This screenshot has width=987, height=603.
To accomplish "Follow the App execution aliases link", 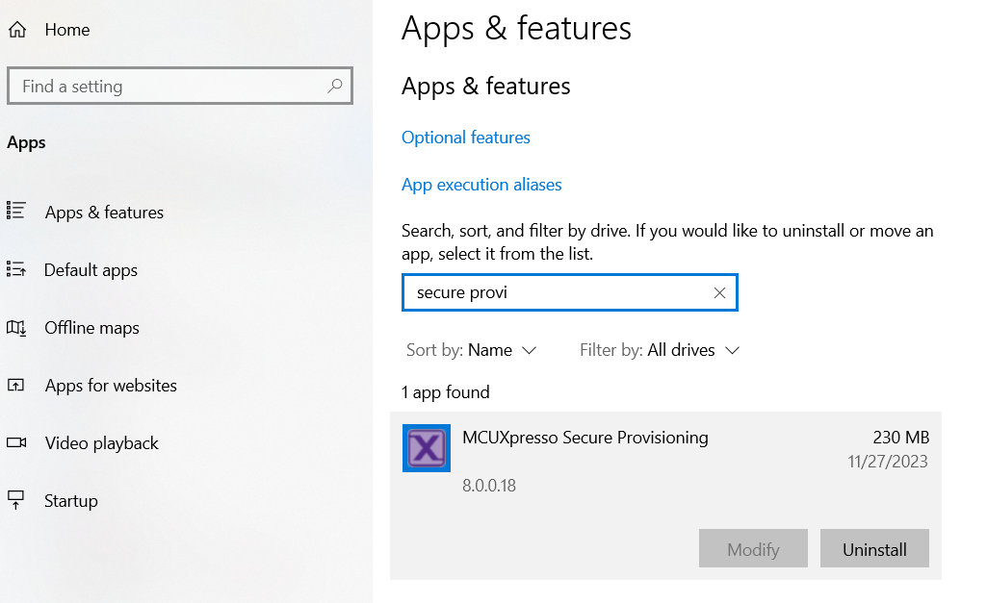I will point(481,185).
